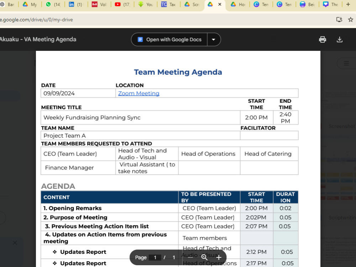The height and width of the screenshot is (267, 356).
Task: Switch to the The tab with heart icon
Action: [x=331, y=4]
